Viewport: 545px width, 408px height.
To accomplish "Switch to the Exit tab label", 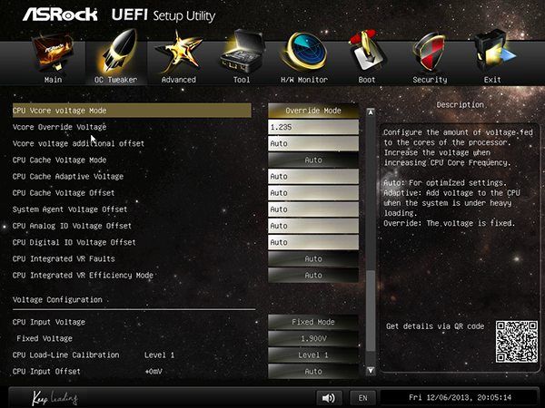I will click(492, 80).
